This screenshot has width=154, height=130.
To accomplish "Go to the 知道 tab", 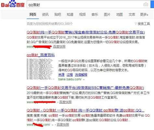I will pyautogui.click(x=70, y=15).
